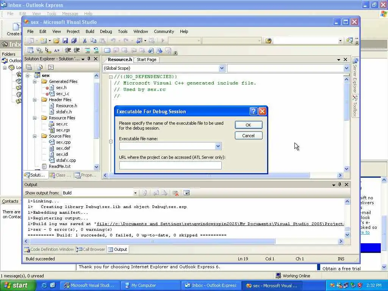Open Solution Explorer window position dropdown arrow

pyautogui.click(x=83, y=59)
